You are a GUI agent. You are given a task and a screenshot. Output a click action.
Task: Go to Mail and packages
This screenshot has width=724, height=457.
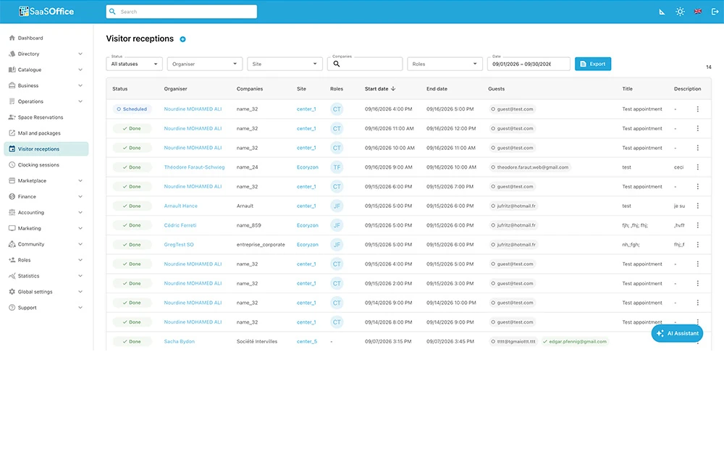tap(46, 133)
